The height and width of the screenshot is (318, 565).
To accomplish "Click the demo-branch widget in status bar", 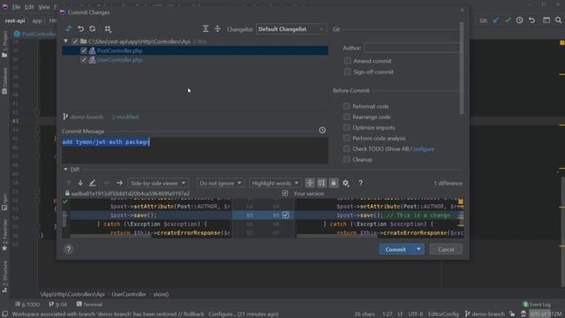I will pyautogui.click(x=485, y=314).
